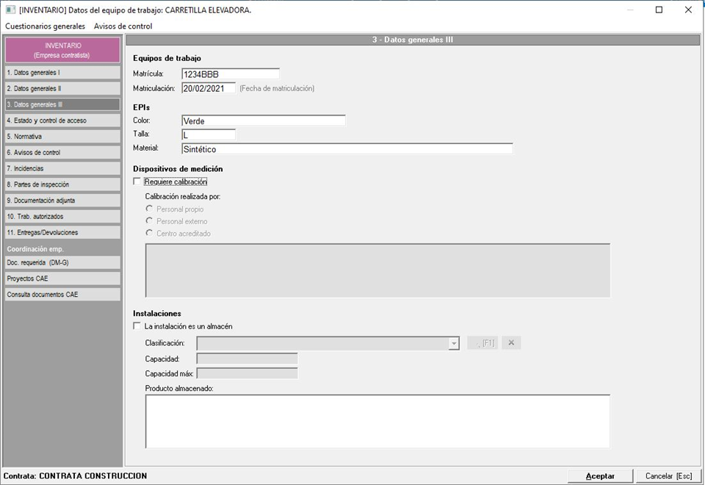Maximize the inventory window
Screen dimensions: 705x485
[x=659, y=10]
